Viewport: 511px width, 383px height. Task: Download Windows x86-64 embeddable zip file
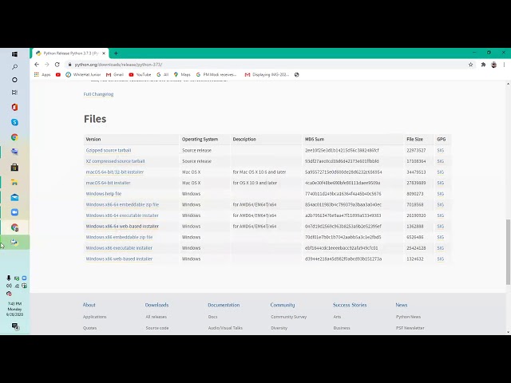tap(122, 204)
